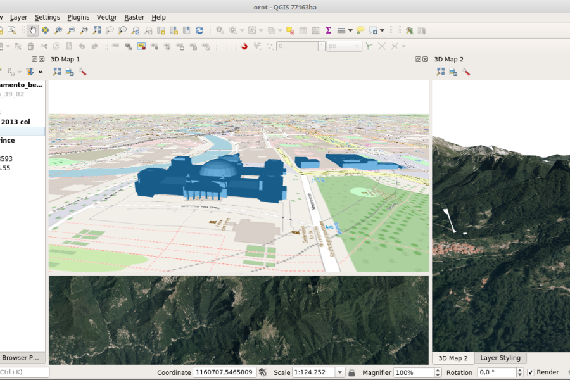The height and width of the screenshot is (380, 570).
Task: Toggle the Render checkbox in status bar
Action: point(530,372)
